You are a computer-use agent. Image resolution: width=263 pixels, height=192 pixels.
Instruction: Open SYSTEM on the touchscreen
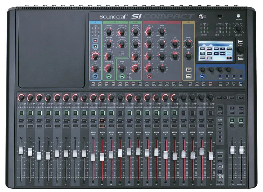[x=209, y=49]
